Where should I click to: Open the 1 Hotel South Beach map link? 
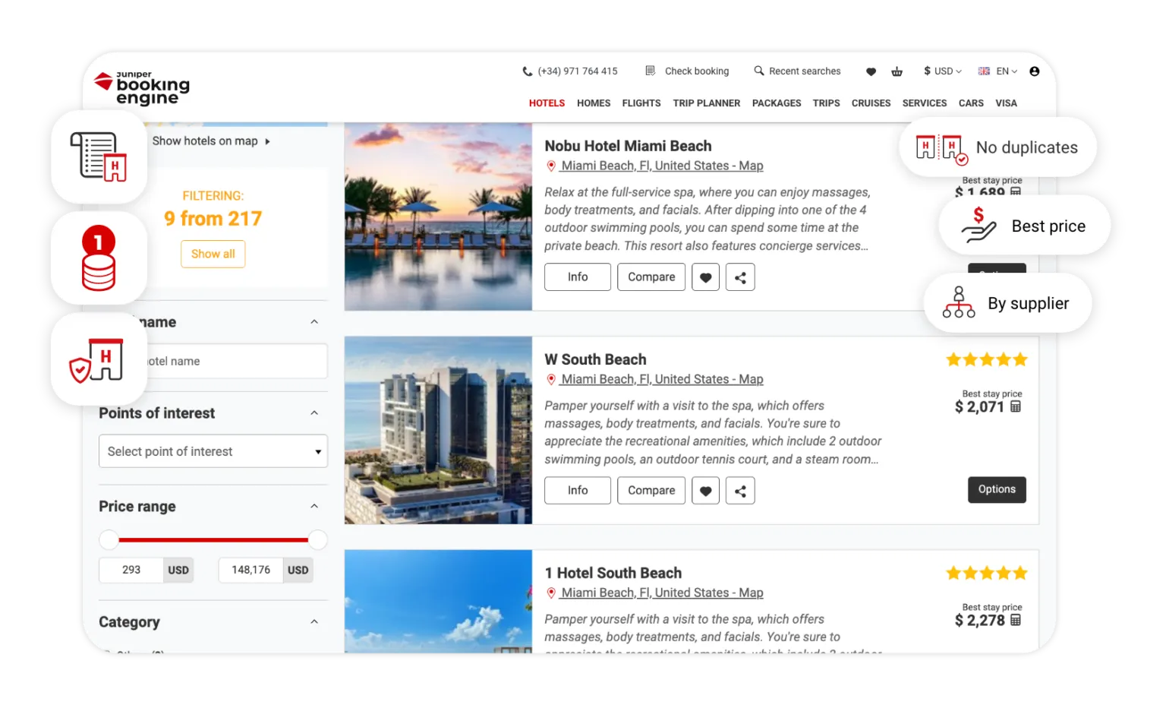pyautogui.click(x=662, y=593)
